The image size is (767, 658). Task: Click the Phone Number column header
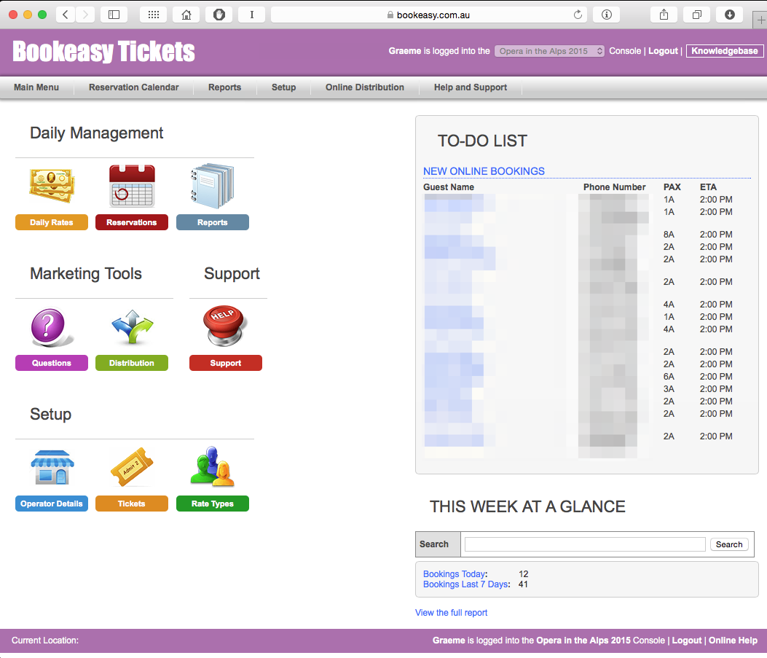click(614, 187)
